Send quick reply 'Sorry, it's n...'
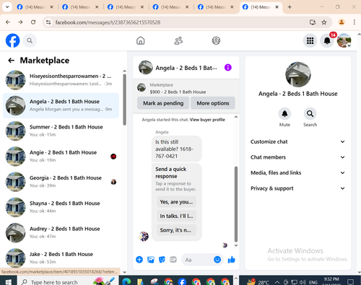The height and width of the screenshot is (285, 361). point(176,230)
